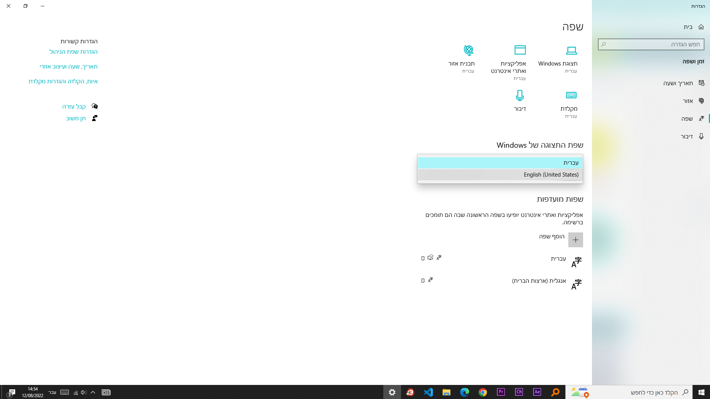The image size is (710, 399).
Task: Click the give feedback (תן משוב) link
Action: click(76, 118)
